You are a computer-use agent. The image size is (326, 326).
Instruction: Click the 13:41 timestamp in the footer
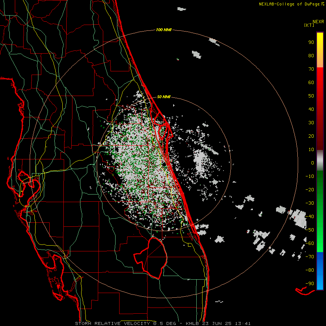coord(243,323)
